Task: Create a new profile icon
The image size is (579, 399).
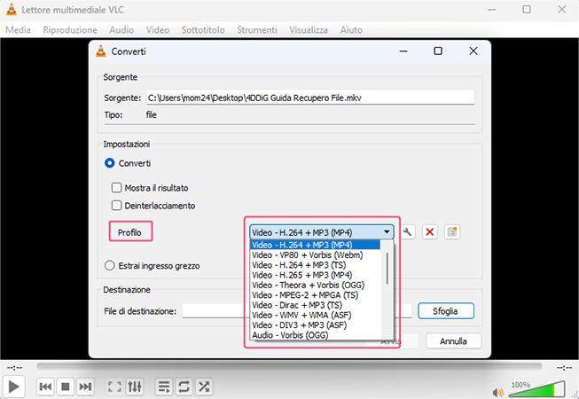Action: tap(452, 232)
